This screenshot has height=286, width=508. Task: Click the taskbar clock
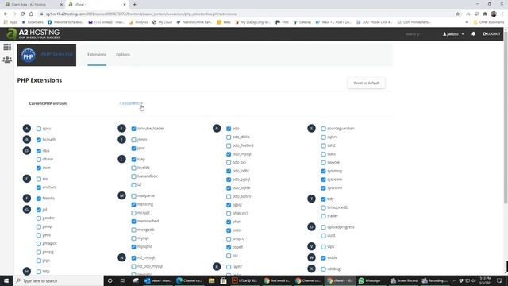(485, 280)
